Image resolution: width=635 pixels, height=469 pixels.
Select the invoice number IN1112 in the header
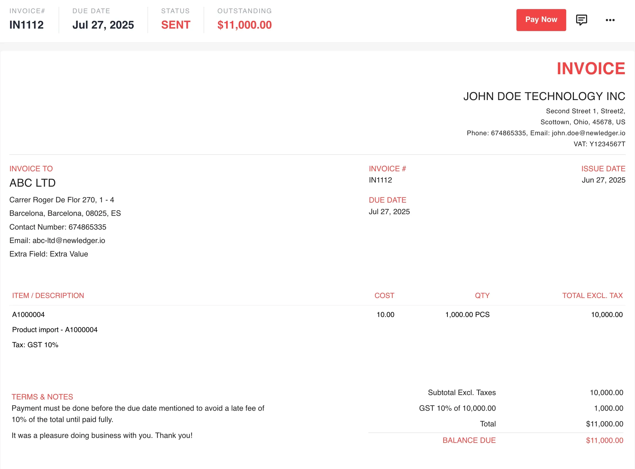click(26, 25)
